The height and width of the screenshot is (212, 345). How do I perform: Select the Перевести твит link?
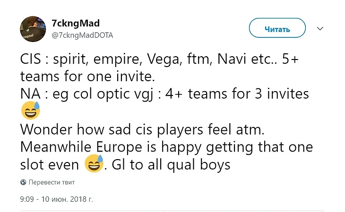tap(52, 182)
